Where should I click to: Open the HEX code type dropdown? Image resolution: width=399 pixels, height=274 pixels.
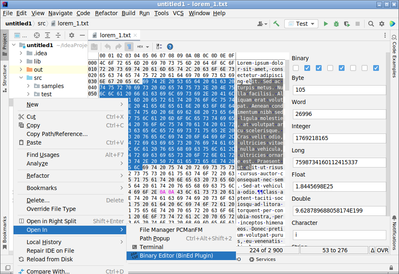click(x=143, y=47)
